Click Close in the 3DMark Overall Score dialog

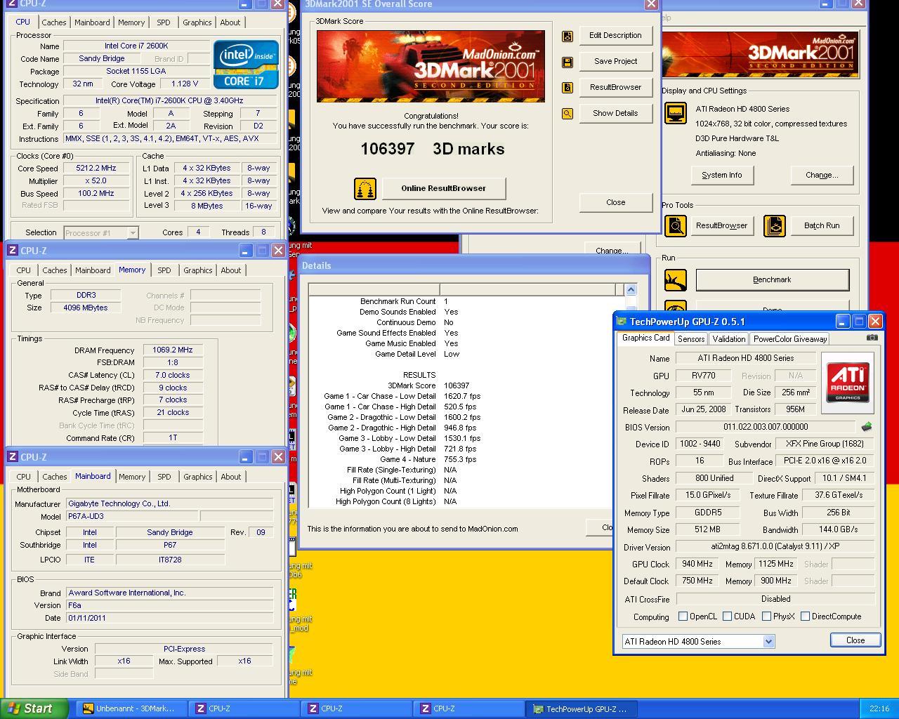point(615,203)
